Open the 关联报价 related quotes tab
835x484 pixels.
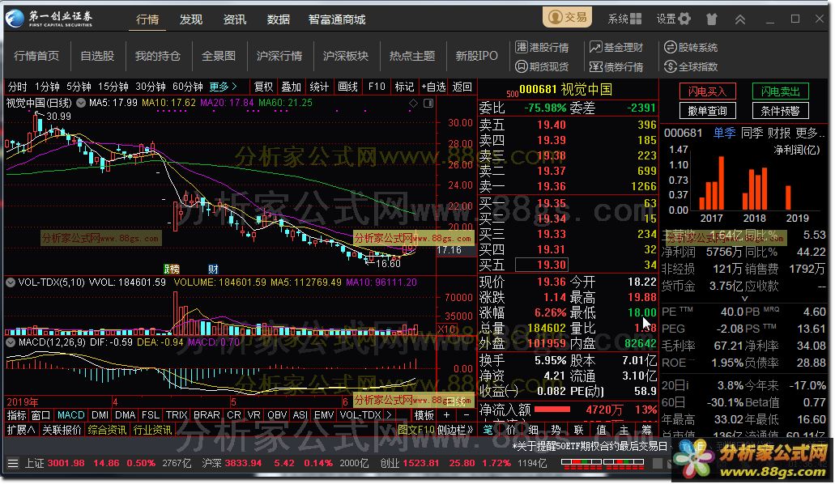62,430
